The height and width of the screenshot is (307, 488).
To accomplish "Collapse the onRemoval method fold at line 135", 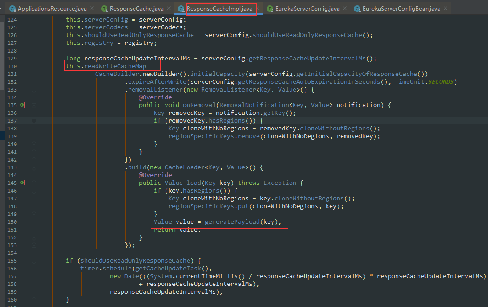I will point(34,105).
